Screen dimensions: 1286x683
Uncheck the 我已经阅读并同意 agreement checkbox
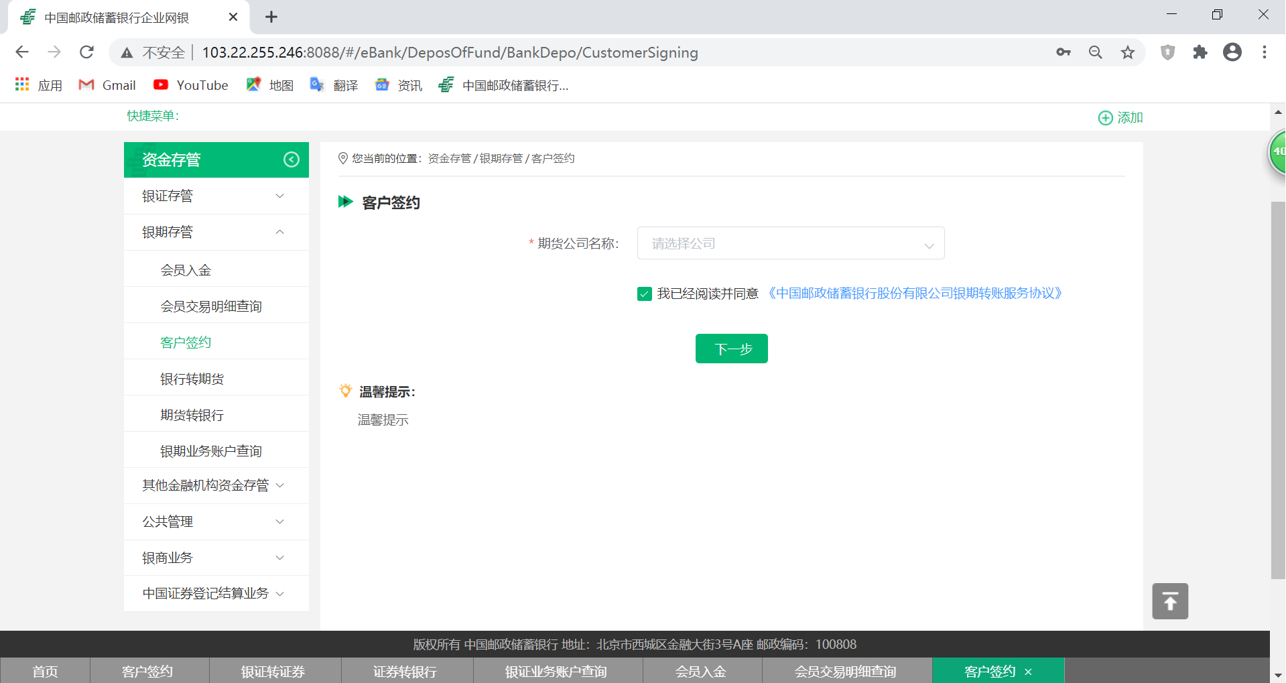[x=645, y=294]
